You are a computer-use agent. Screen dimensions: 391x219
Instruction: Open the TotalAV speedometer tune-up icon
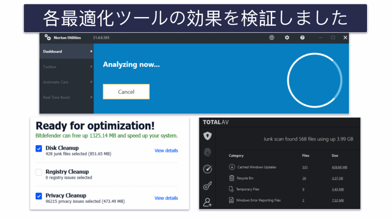(207, 169)
